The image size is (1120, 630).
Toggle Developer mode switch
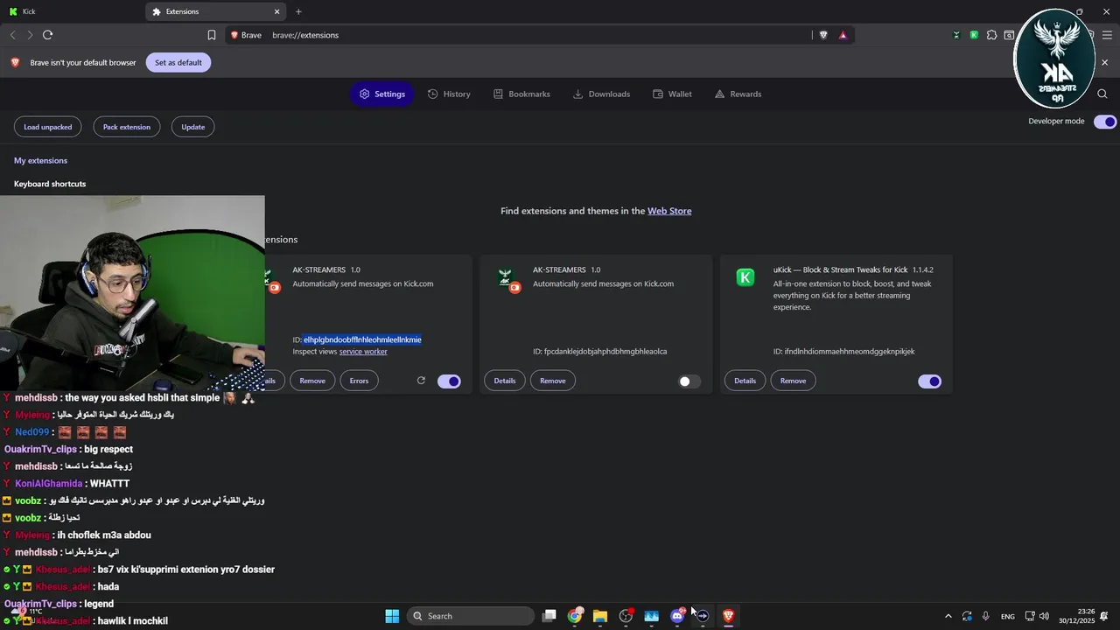coord(1106,122)
